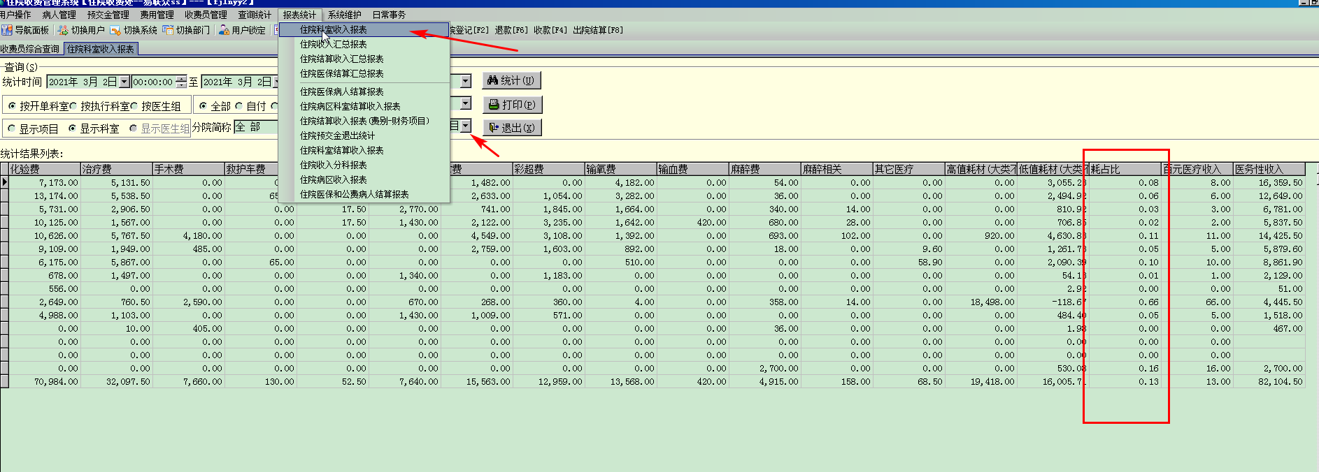Open 系统维护 menu

[x=345, y=15]
